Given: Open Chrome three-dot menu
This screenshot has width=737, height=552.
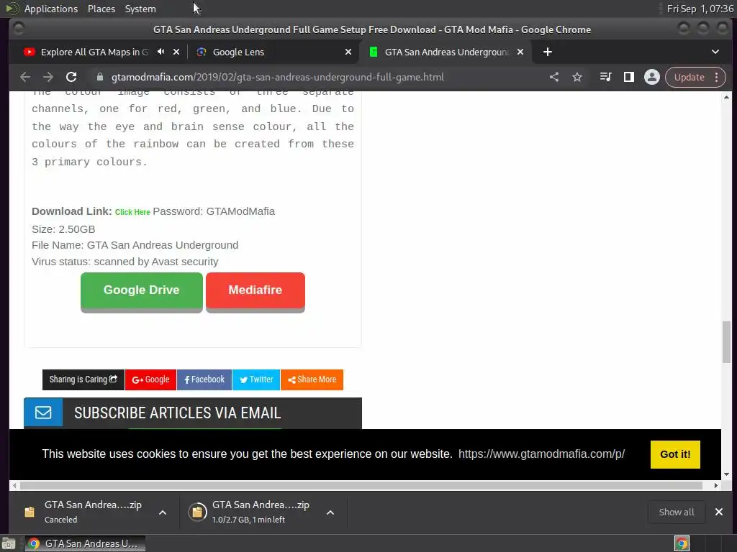Looking at the screenshot, I should pos(716,77).
